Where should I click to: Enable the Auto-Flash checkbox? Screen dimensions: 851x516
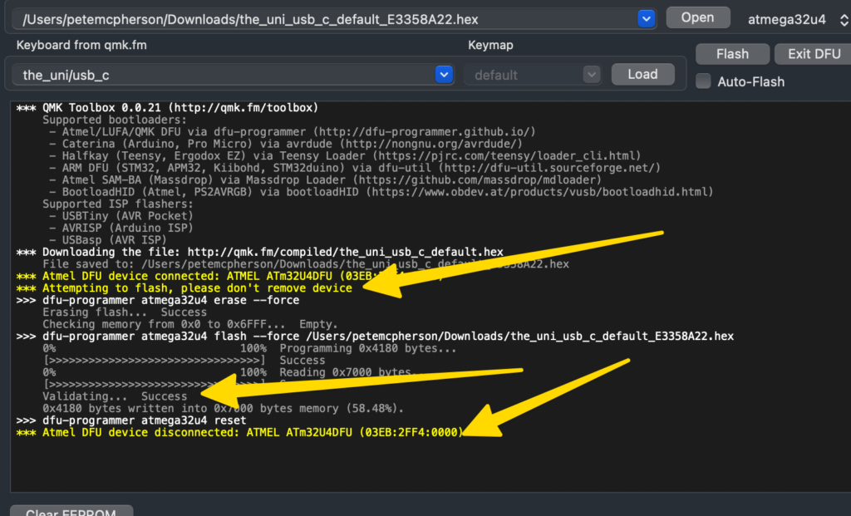(703, 81)
